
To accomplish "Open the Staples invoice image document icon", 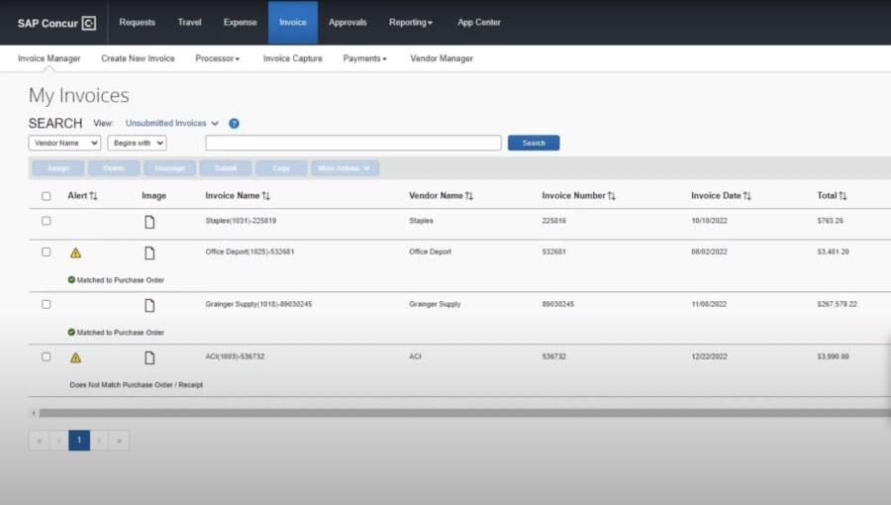I will (x=149, y=222).
